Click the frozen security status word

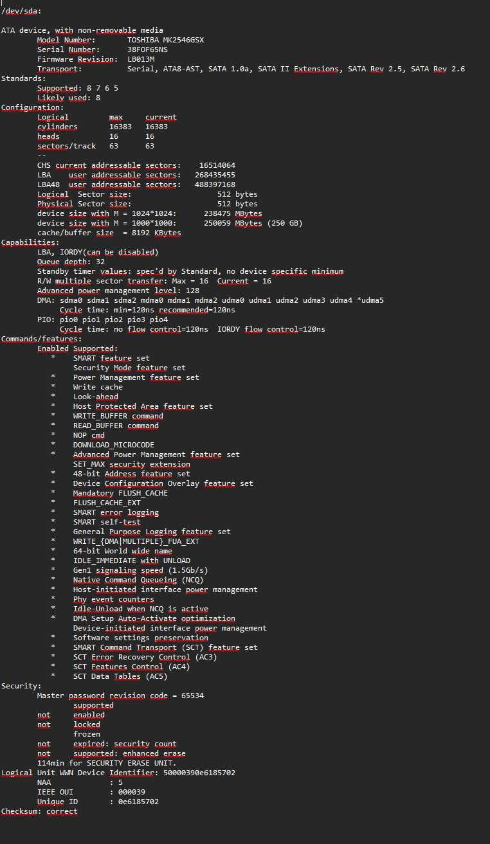click(87, 734)
